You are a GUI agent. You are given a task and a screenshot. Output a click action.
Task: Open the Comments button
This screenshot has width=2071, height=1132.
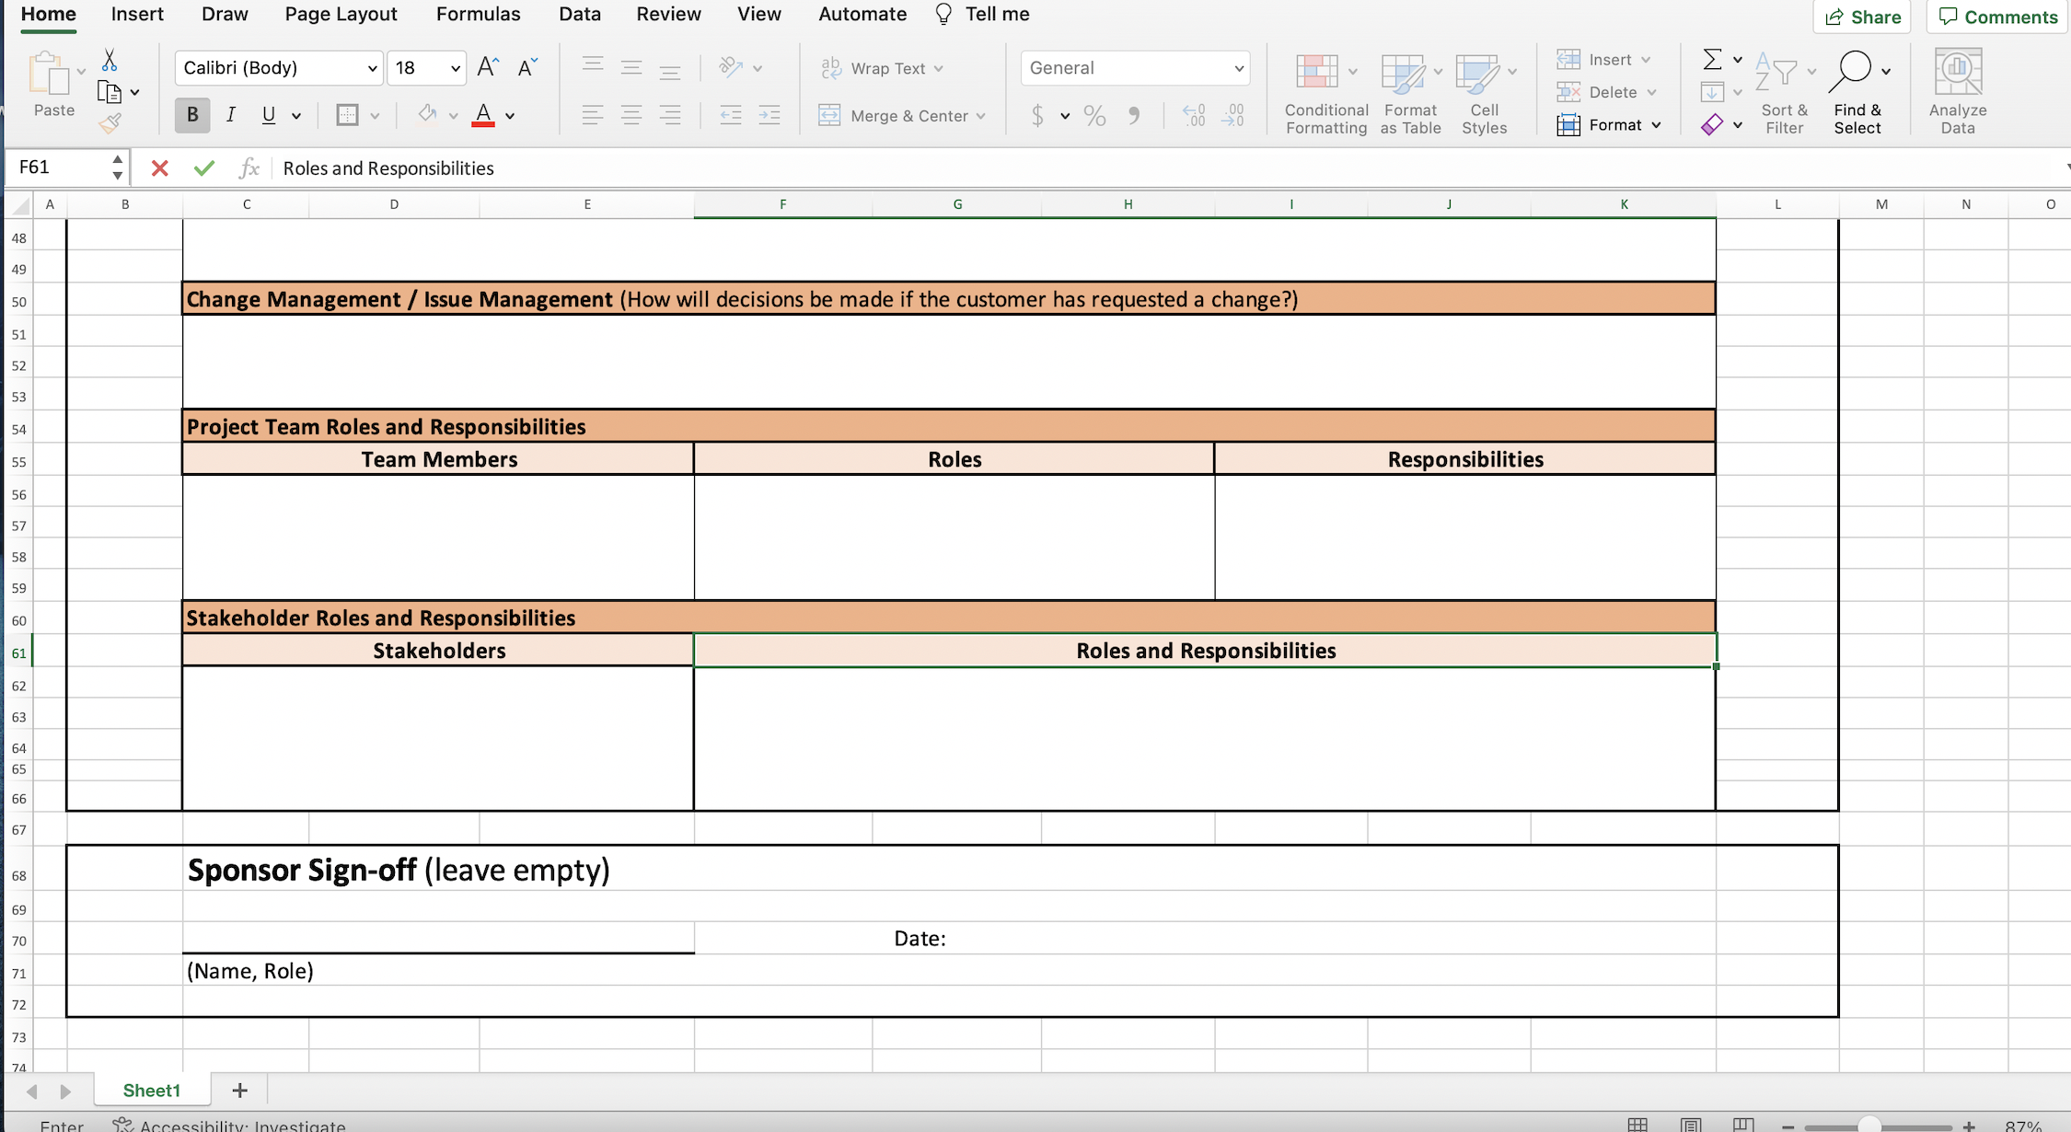(x=1998, y=17)
